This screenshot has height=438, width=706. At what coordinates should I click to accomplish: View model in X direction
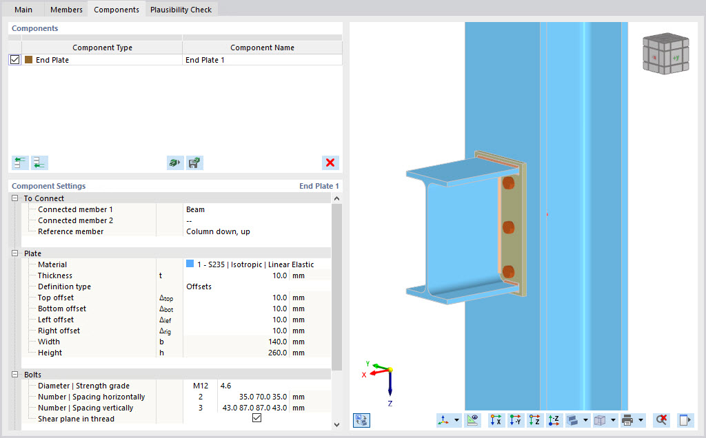[x=496, y=420]
